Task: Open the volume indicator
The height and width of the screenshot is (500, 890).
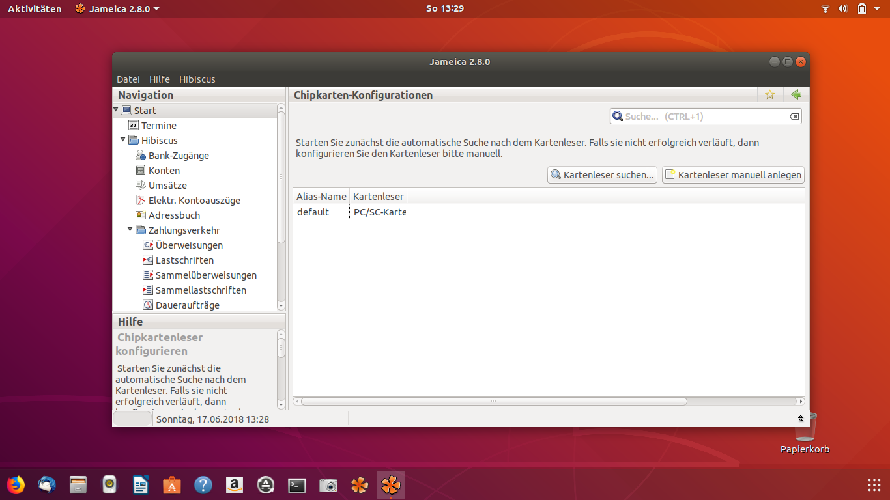Action: point(842,8)
